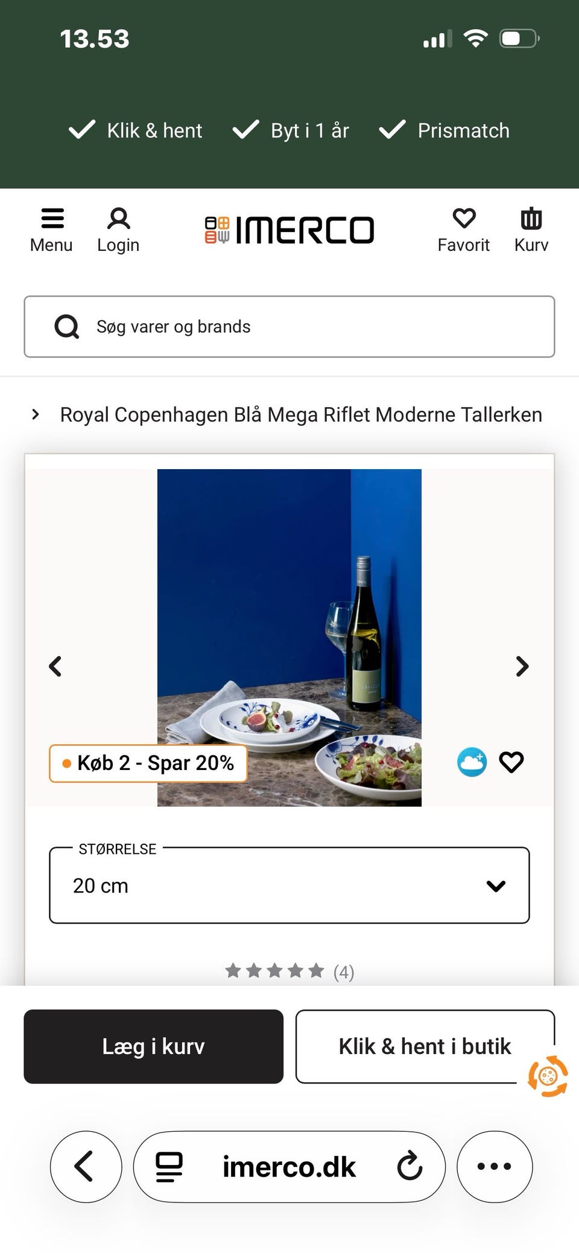579x1253 pixels.
Task: Open the Kurv shopping basket
Action: [531, 230]
